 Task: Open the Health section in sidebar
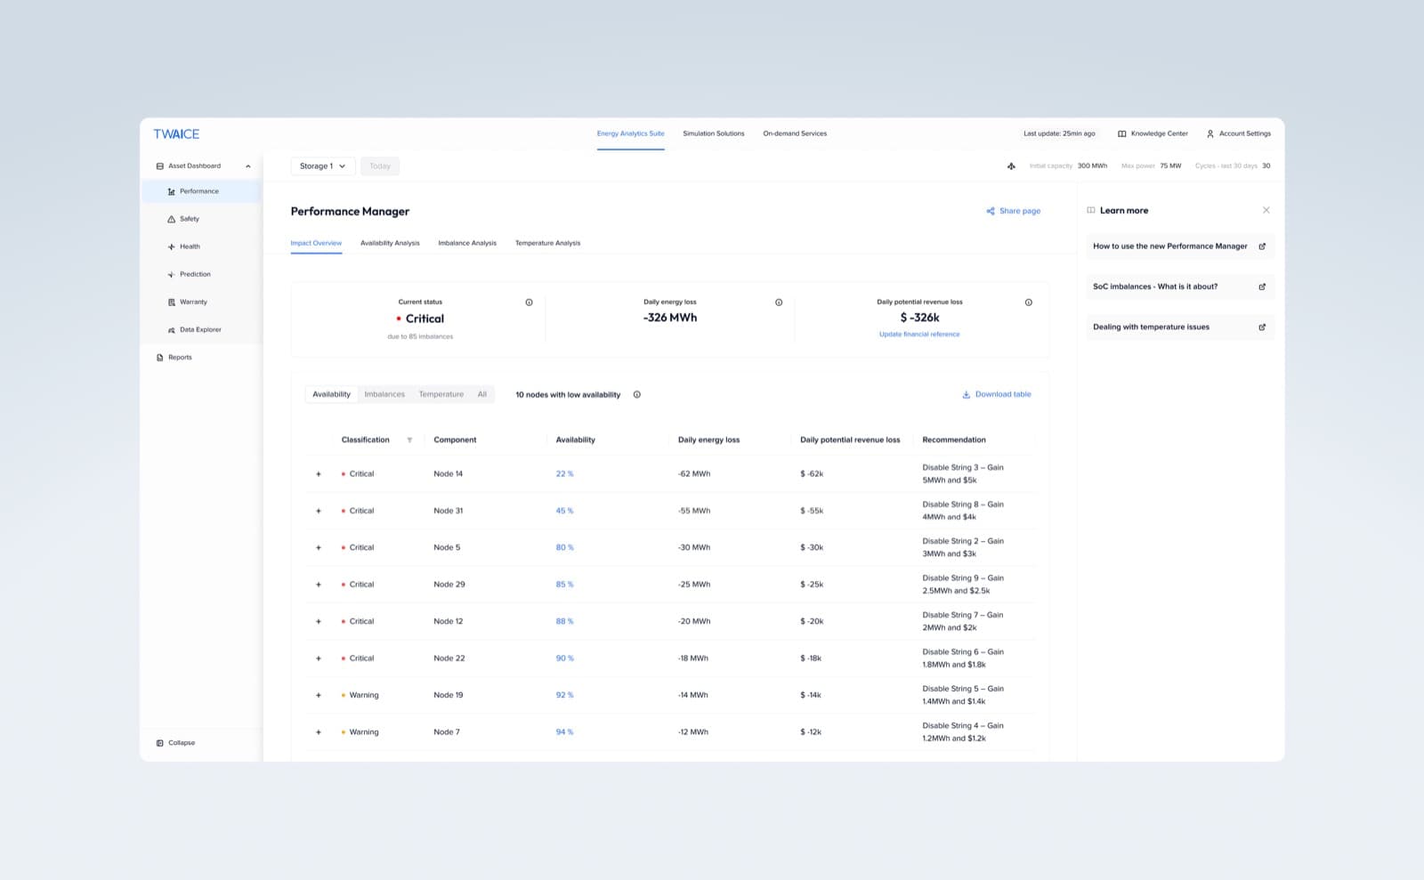190,246
